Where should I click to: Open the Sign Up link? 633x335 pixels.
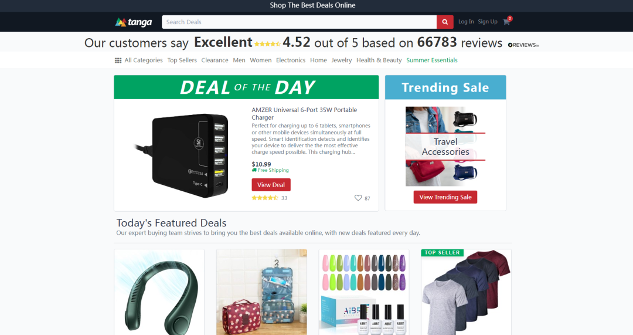click(488, 22)
